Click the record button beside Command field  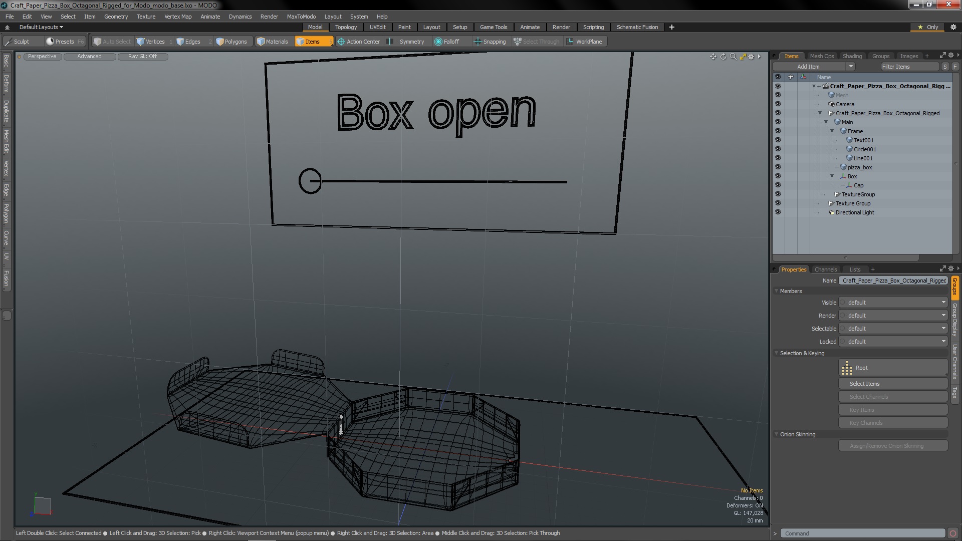point(953,533)
